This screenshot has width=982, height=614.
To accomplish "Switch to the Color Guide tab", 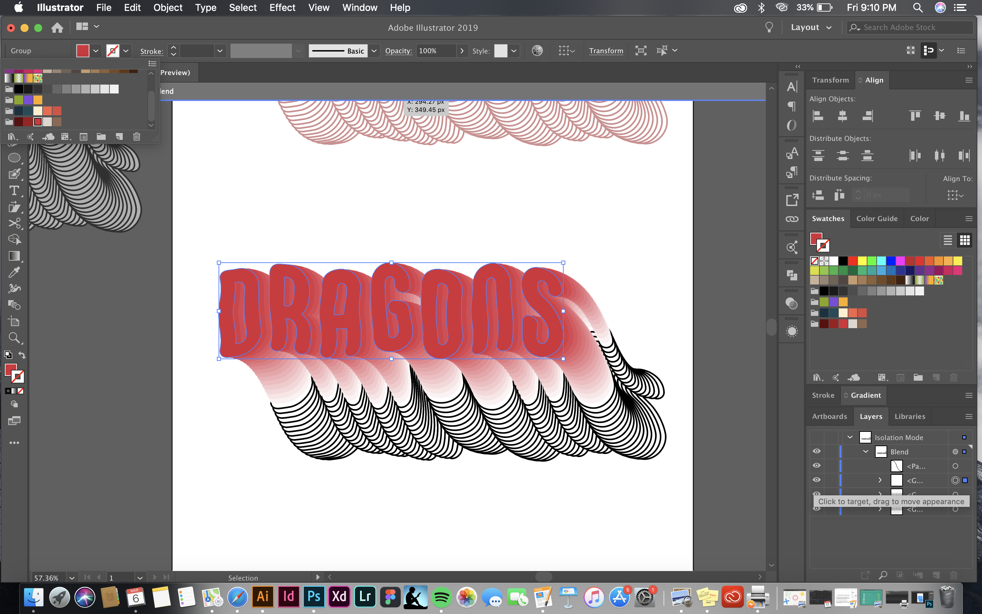I will point(877,218).
